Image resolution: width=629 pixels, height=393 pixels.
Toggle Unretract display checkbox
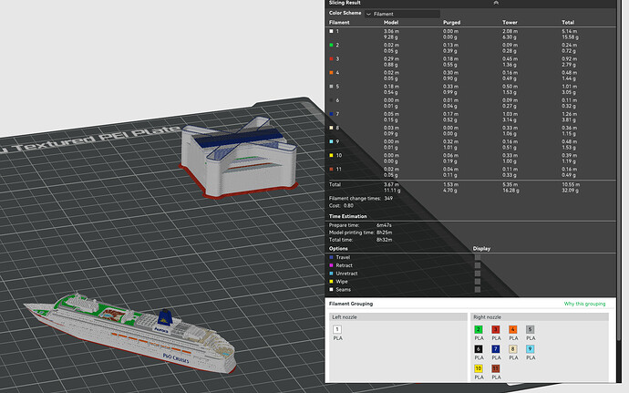(x=478, y=274)
